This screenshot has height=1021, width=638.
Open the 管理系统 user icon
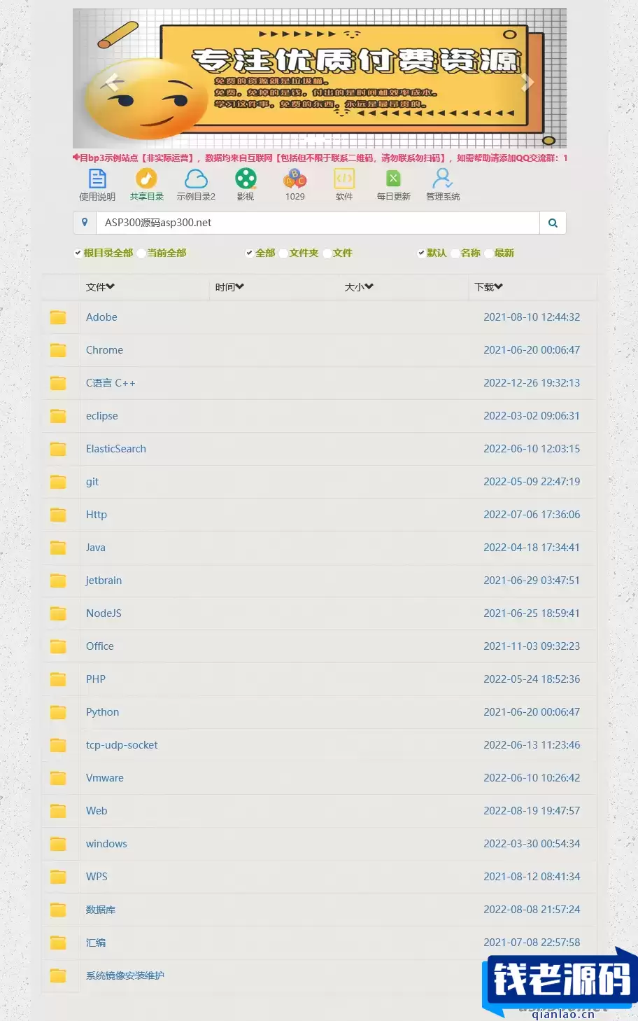point(442,179)
